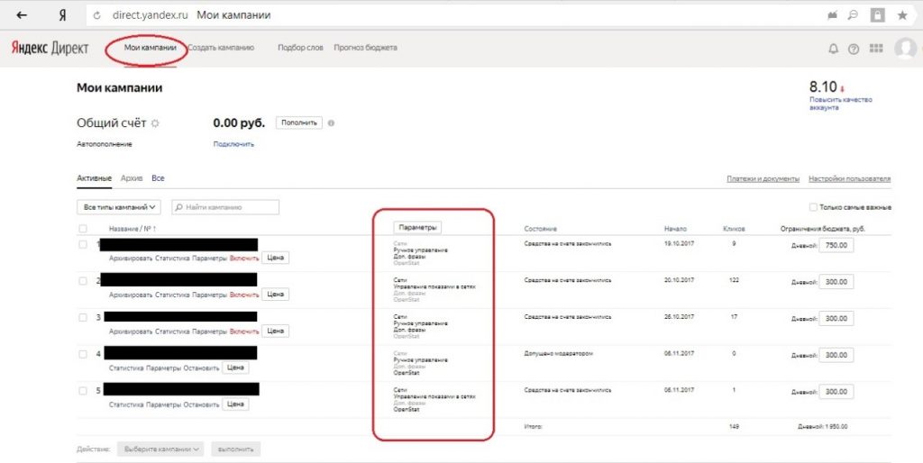This screenshot has height=463, width=923.
Task: Click the browser zoom magnifier icon
Action: click(853, 15)
